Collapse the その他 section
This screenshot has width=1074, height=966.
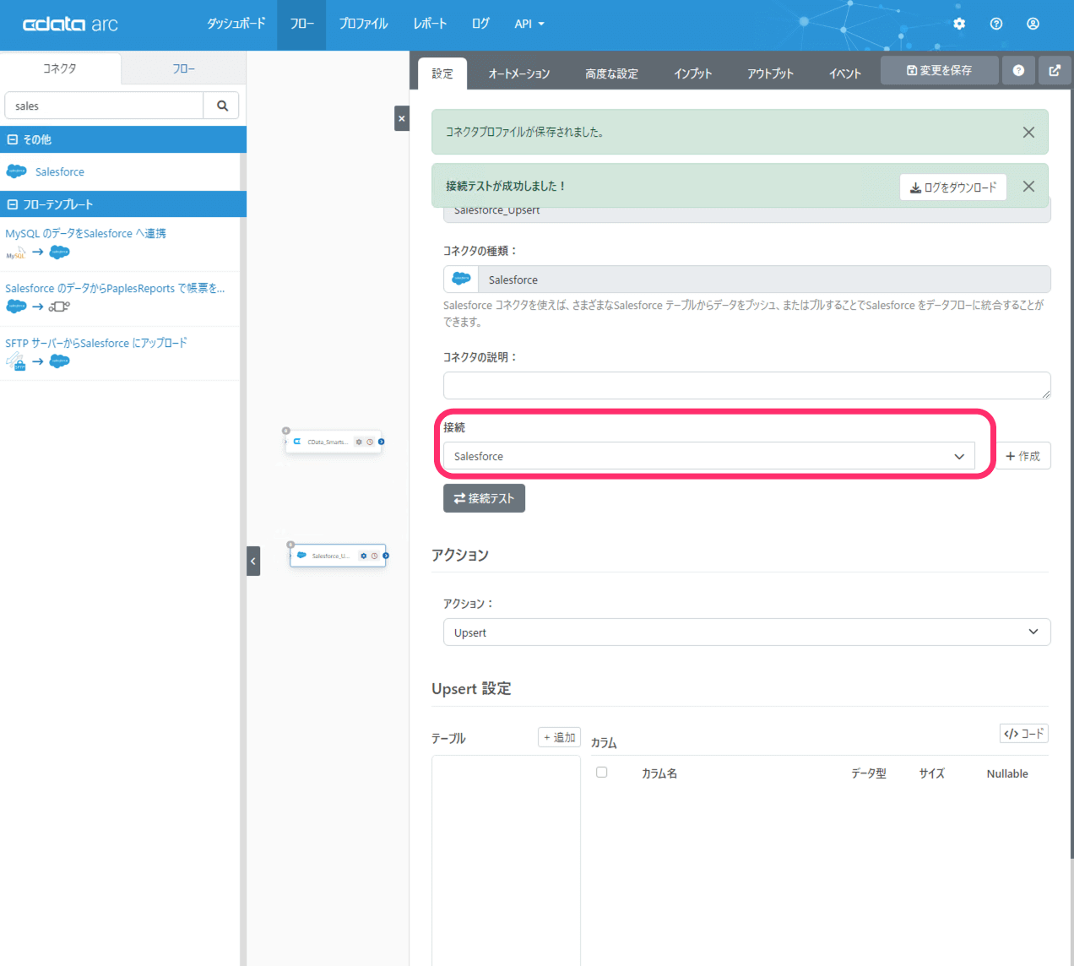point(13,139)
